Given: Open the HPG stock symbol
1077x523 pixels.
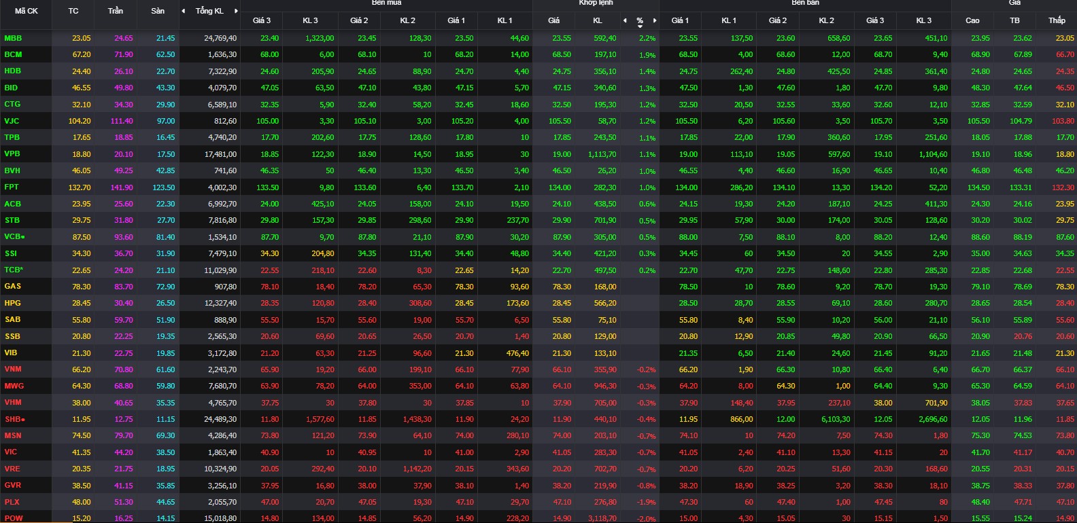Looking at the screenshot, I should tap(12, 303).
